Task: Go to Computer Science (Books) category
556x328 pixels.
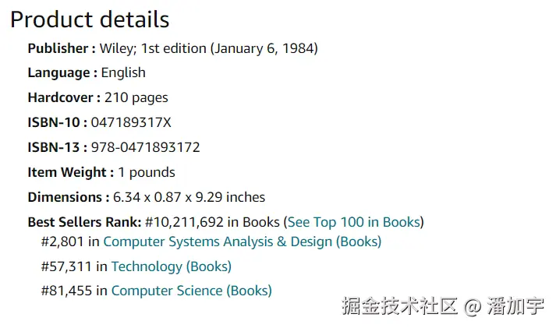Action: (192, 291)
